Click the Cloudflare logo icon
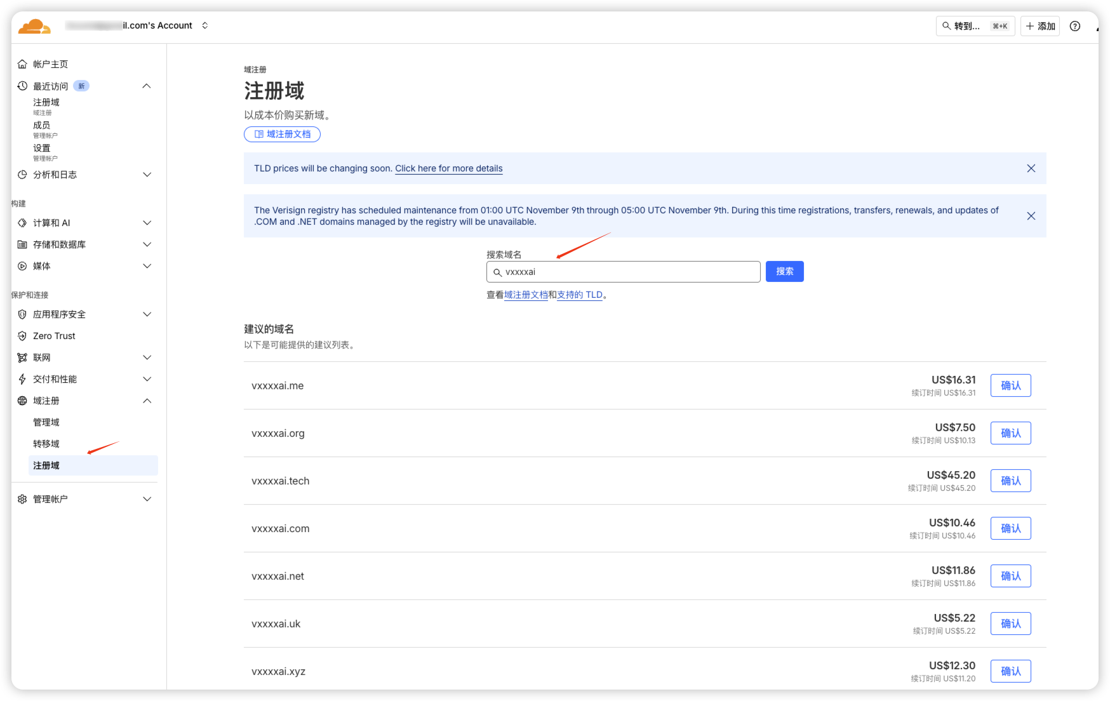The image size is (1110, 701). [34, 26]
